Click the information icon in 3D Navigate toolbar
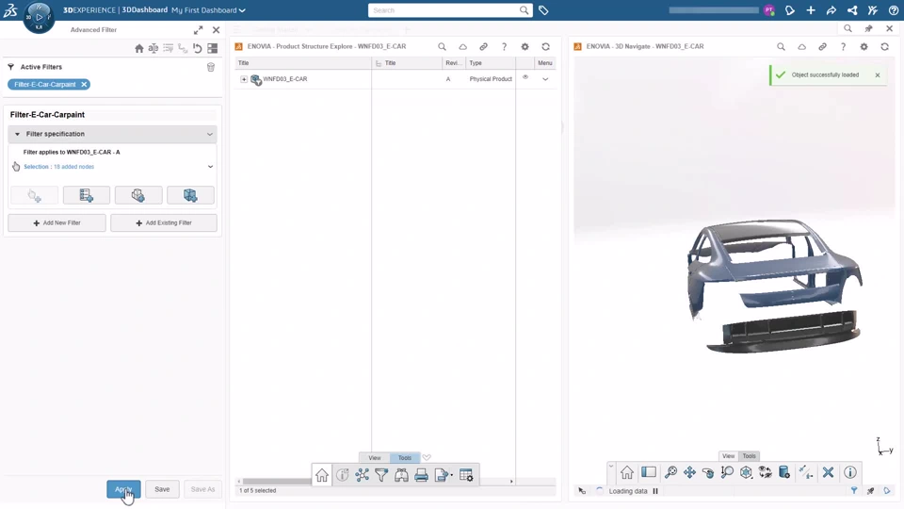This screenshot has height=509, width=904. (850, 472)
